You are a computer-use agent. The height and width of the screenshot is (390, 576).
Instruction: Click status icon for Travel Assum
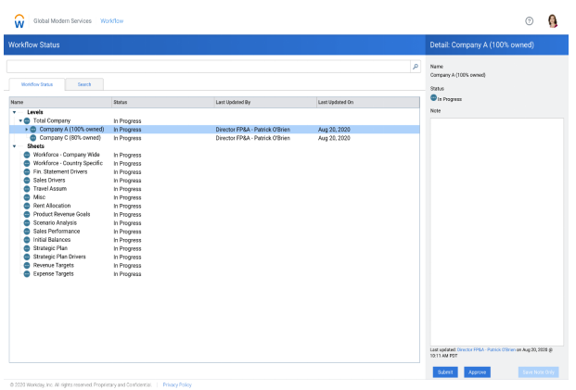27,189
